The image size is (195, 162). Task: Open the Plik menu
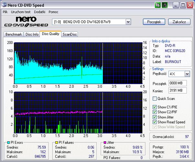pyautogui.click(x=5, y=12)
